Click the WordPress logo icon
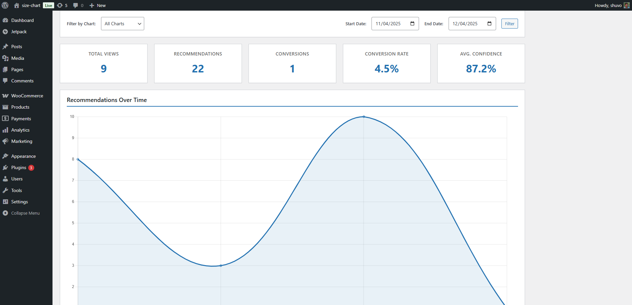This screenshot has height=305, width=632. (5, 5)
